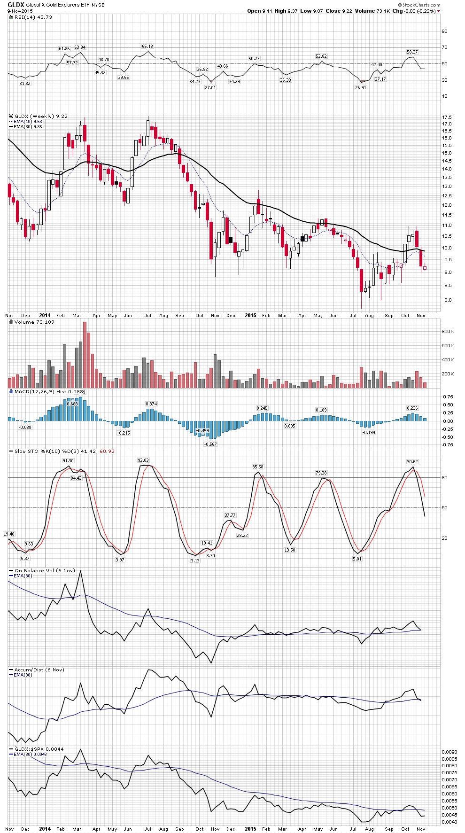The width and height of the screenshot is (465, 833).
Task: Click the 'Global X Gold Explorers ETF' name
Action: [57, 5]
